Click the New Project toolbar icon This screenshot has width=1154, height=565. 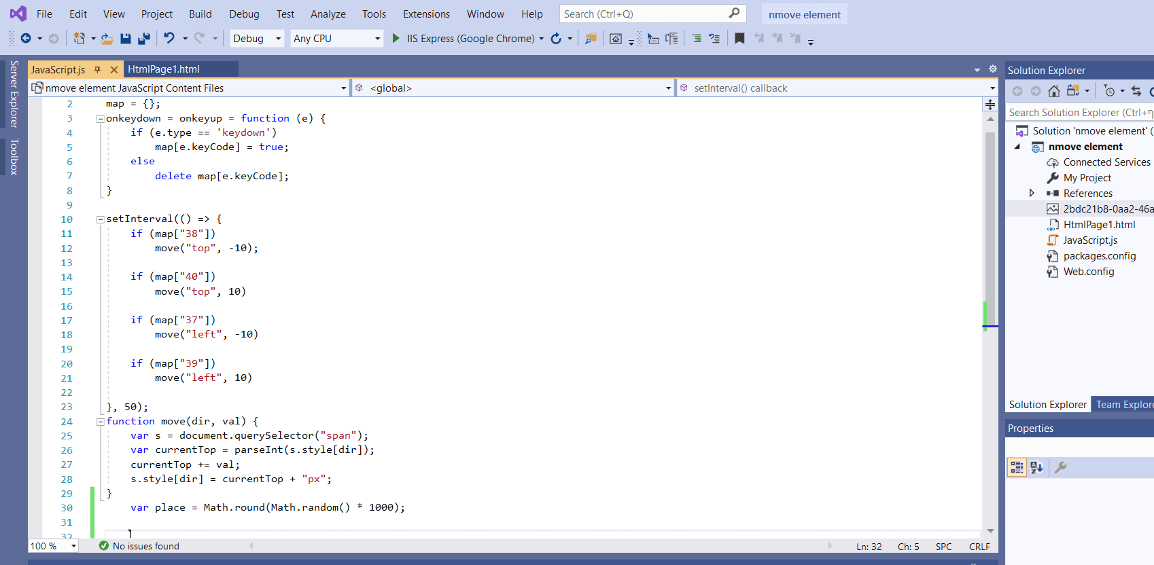pyautogui.click(x=80, y=39)
